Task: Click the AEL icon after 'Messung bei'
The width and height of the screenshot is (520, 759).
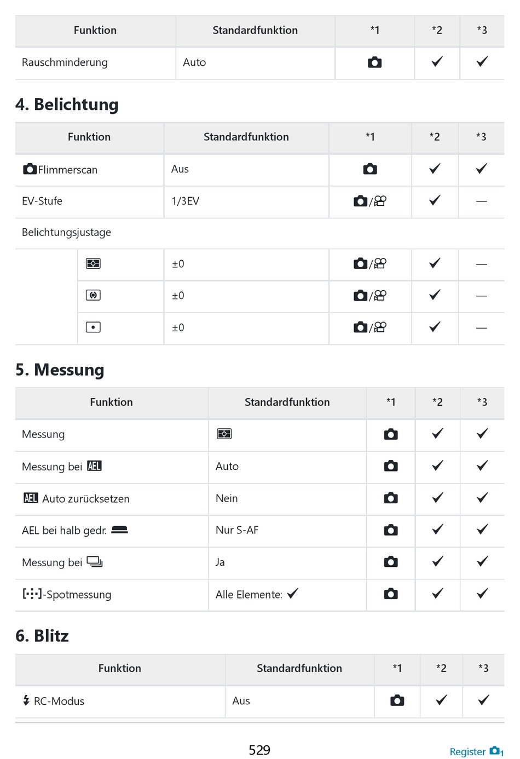Action: click(x=94, y=466)
